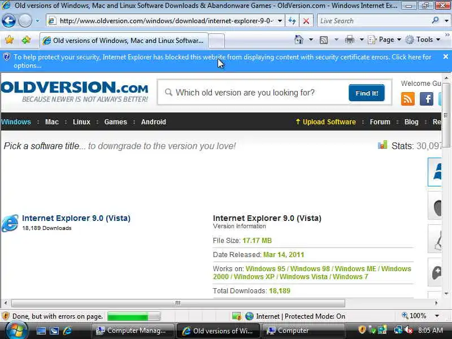Click the Live Search magnifier icon
The image size is (452, 339).
435,20
